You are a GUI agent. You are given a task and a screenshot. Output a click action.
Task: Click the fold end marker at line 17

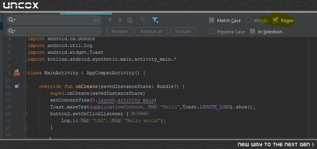click(25, 128)
